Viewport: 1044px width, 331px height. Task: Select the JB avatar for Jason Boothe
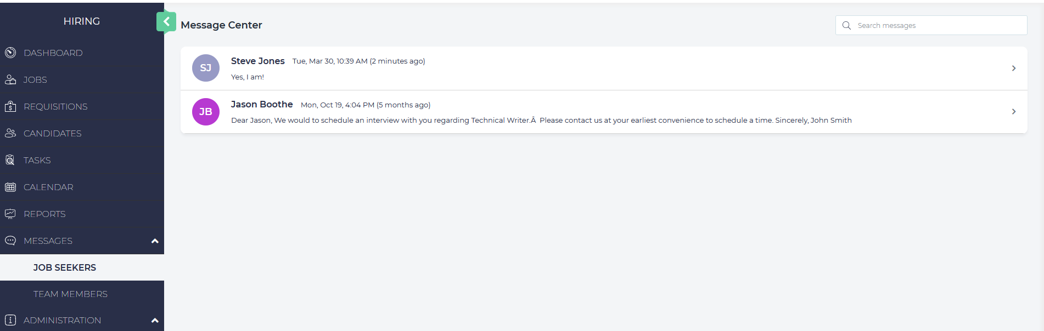(206, 112)
